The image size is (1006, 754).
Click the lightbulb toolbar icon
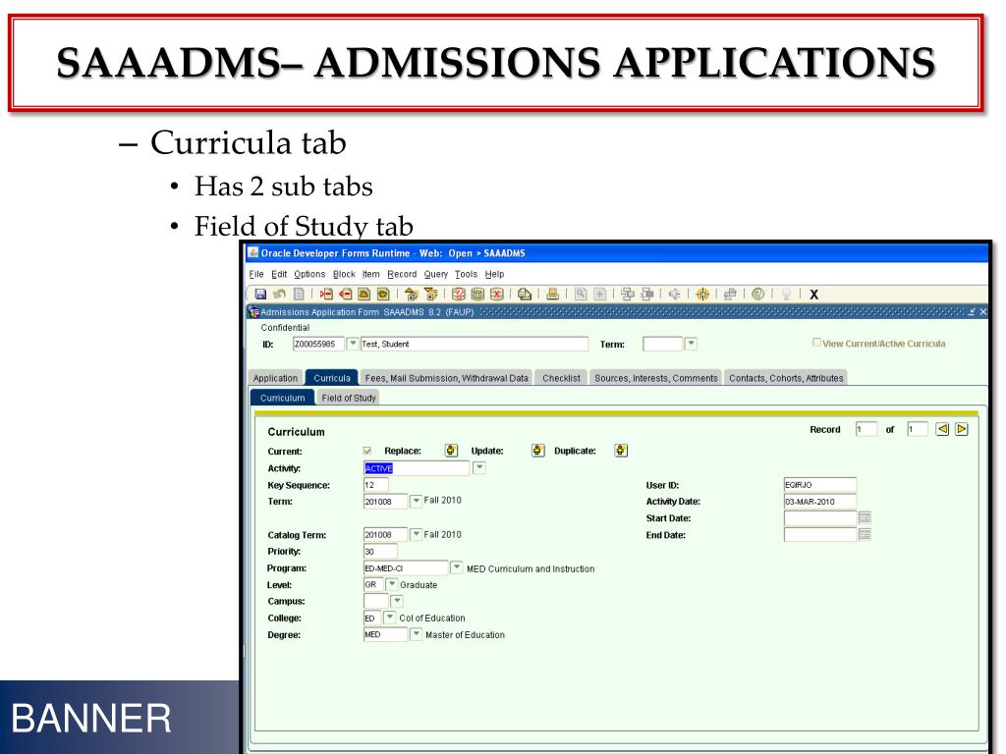click(x=786, y=295)
